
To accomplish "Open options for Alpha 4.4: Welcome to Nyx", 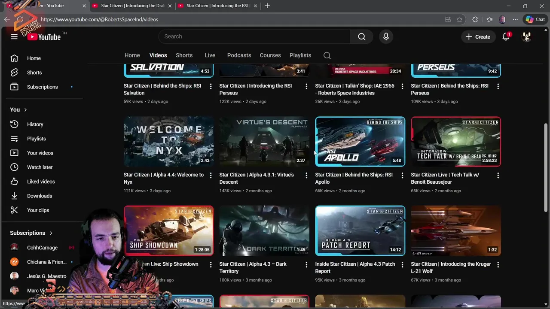I will (211, 175).
